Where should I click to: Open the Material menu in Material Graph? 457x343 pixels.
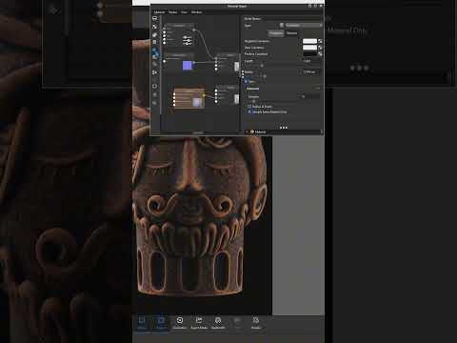coord(159,12)
